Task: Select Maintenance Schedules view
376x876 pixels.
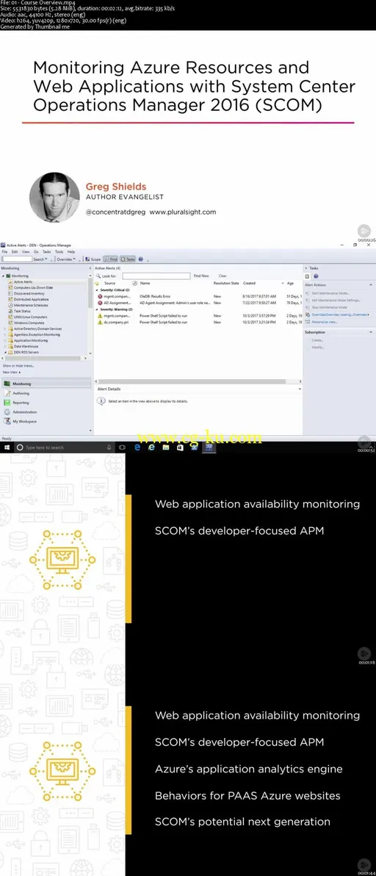Action: tap(31, 305)
